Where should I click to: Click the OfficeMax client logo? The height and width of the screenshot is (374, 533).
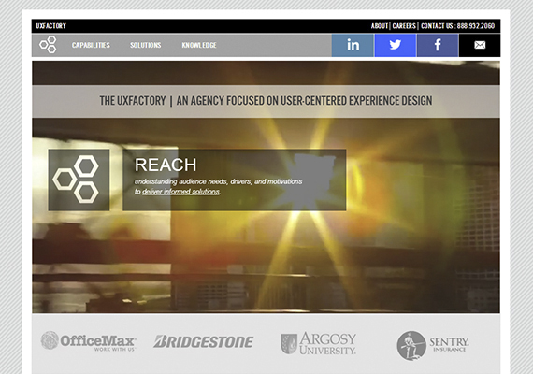(89, 341)
